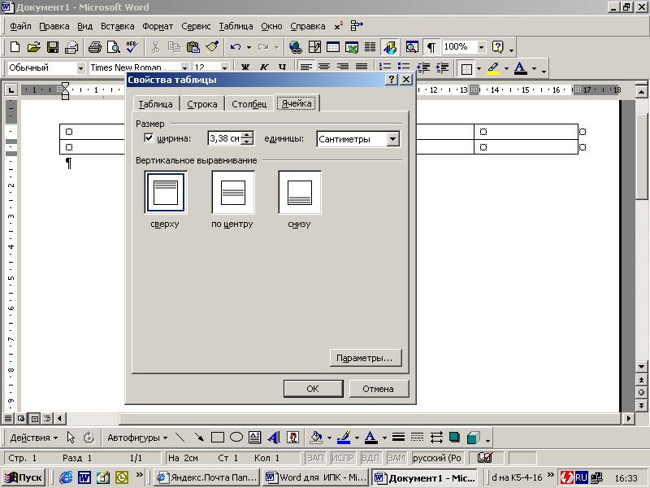Open Microsoft Word Help question icon
Screen dimensions: 650x488
[x=497, y=47]
